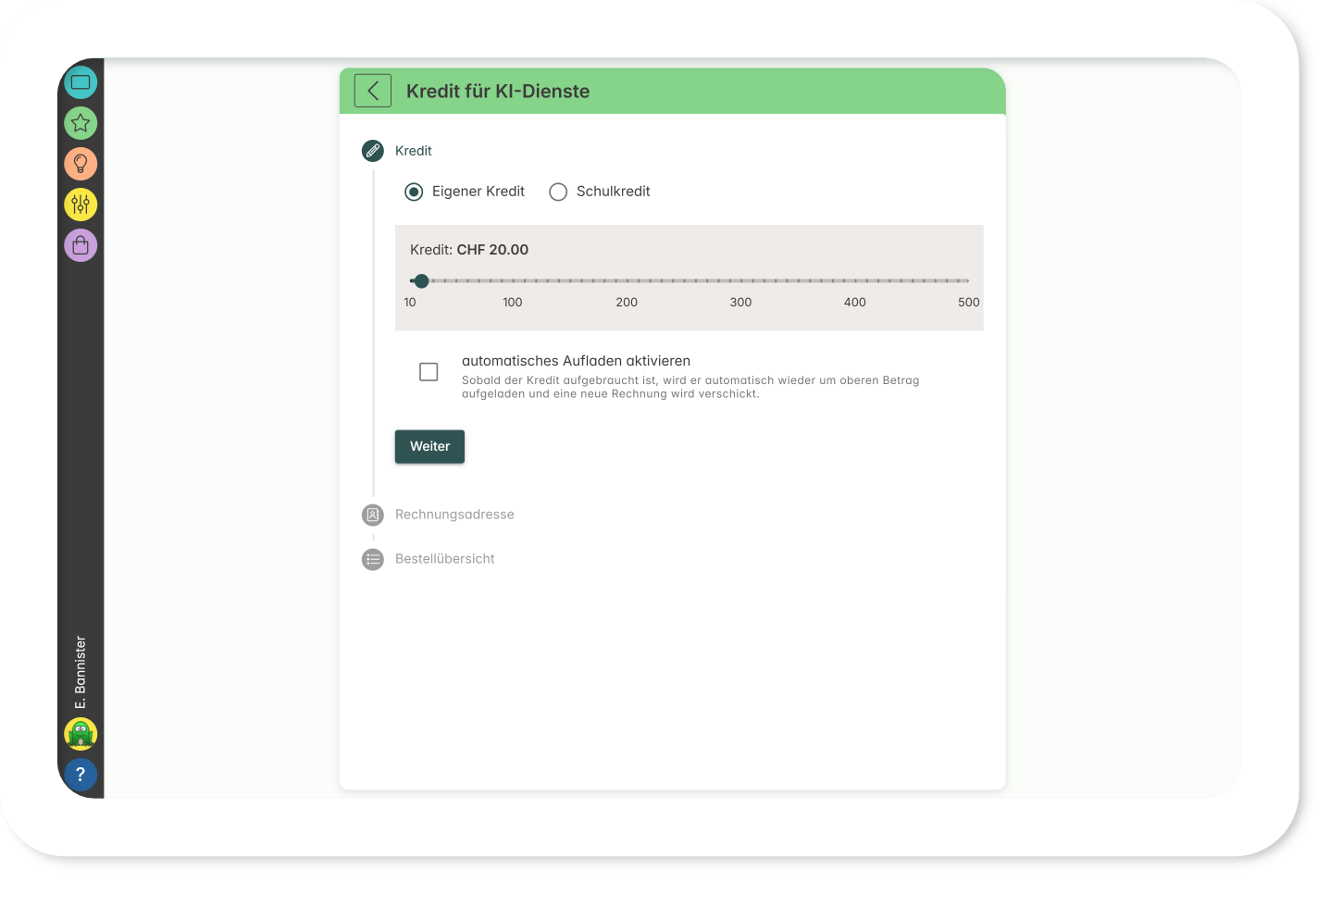
Task: Choose the Schulkredit radio option
Action: tap(558, 192)
